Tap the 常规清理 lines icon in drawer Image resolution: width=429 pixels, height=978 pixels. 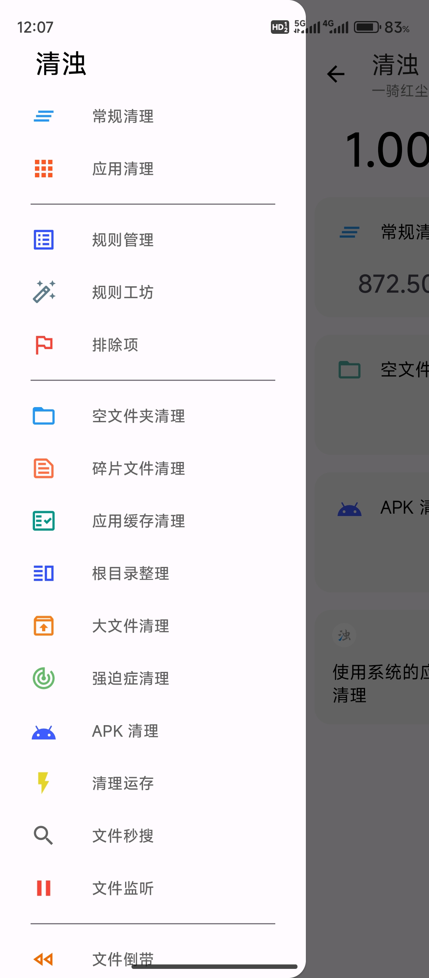(44, 116)
